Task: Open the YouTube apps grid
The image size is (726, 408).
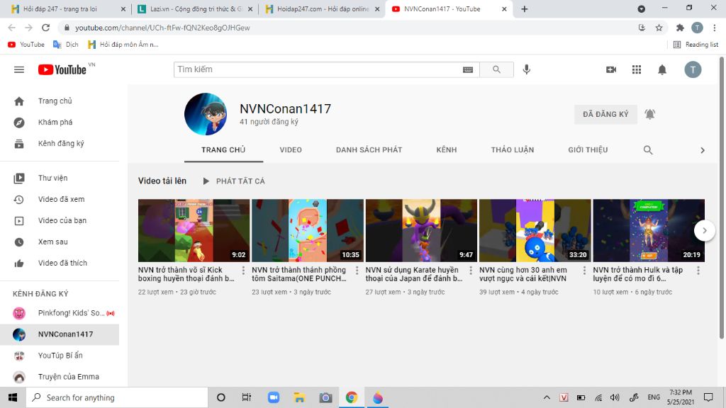Action: pos(637,70)
